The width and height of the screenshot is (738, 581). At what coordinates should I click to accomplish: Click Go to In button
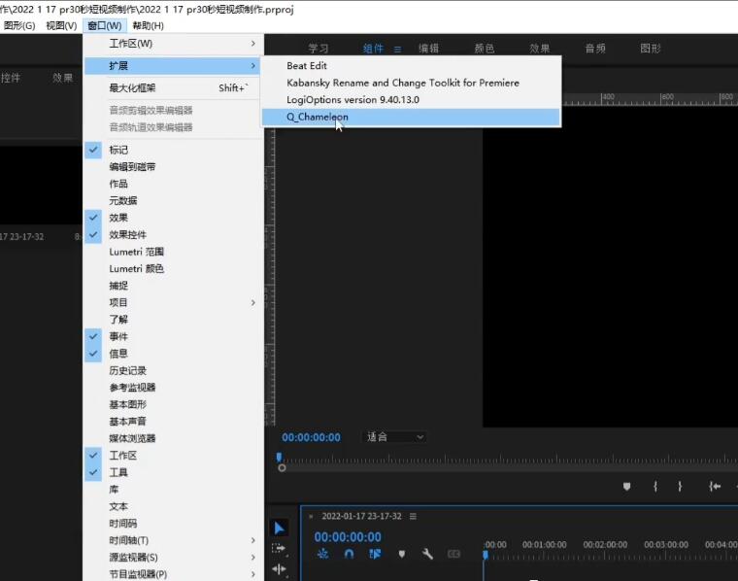pos(715,486)
